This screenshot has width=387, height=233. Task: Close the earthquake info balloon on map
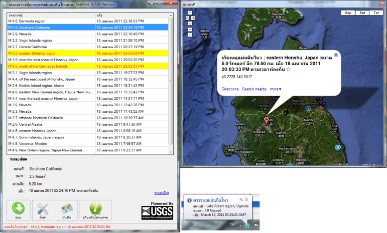pyautogui.click(x=336, y=55)
